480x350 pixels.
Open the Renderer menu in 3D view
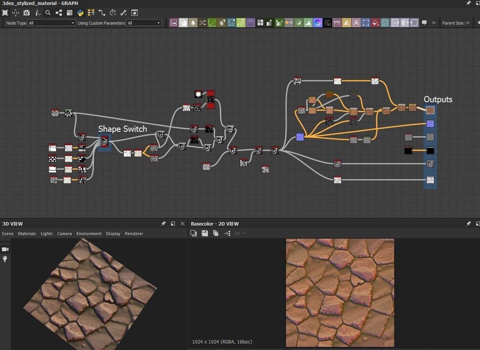[x=134, y=233]
